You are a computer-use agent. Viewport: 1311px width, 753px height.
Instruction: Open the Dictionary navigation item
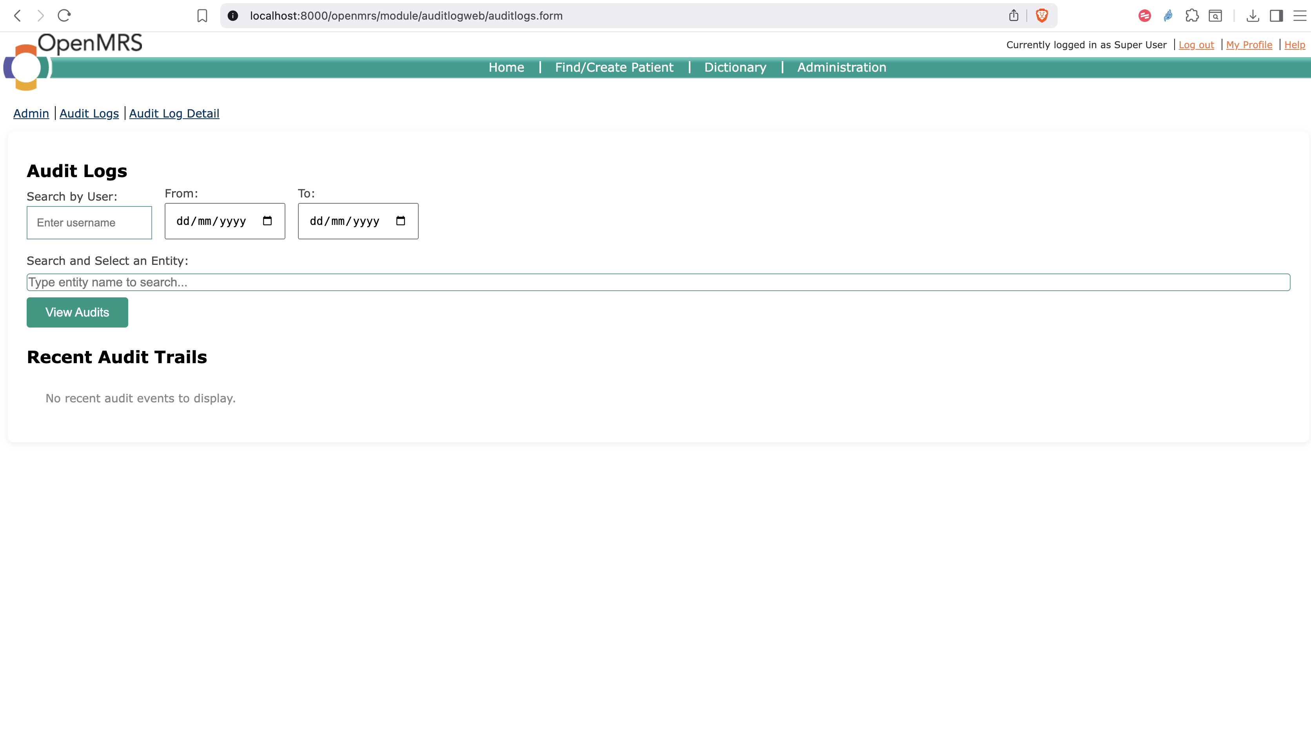[735, 67]
